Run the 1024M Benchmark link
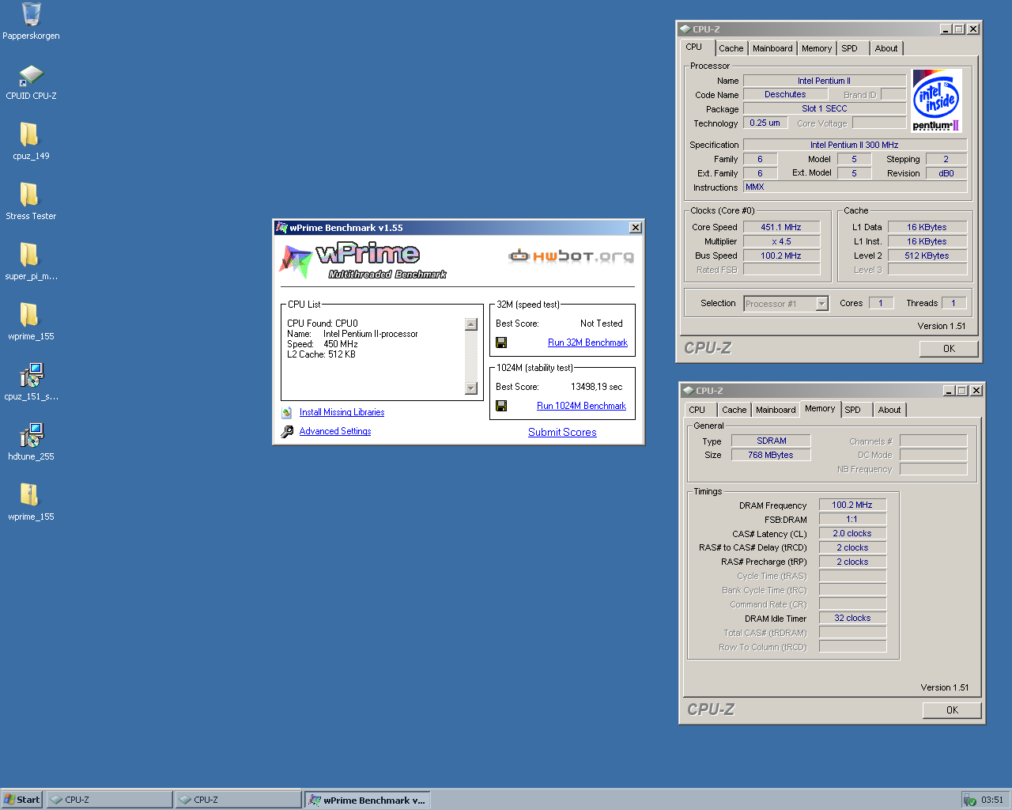1012x810 pixels. pos(581,406)
